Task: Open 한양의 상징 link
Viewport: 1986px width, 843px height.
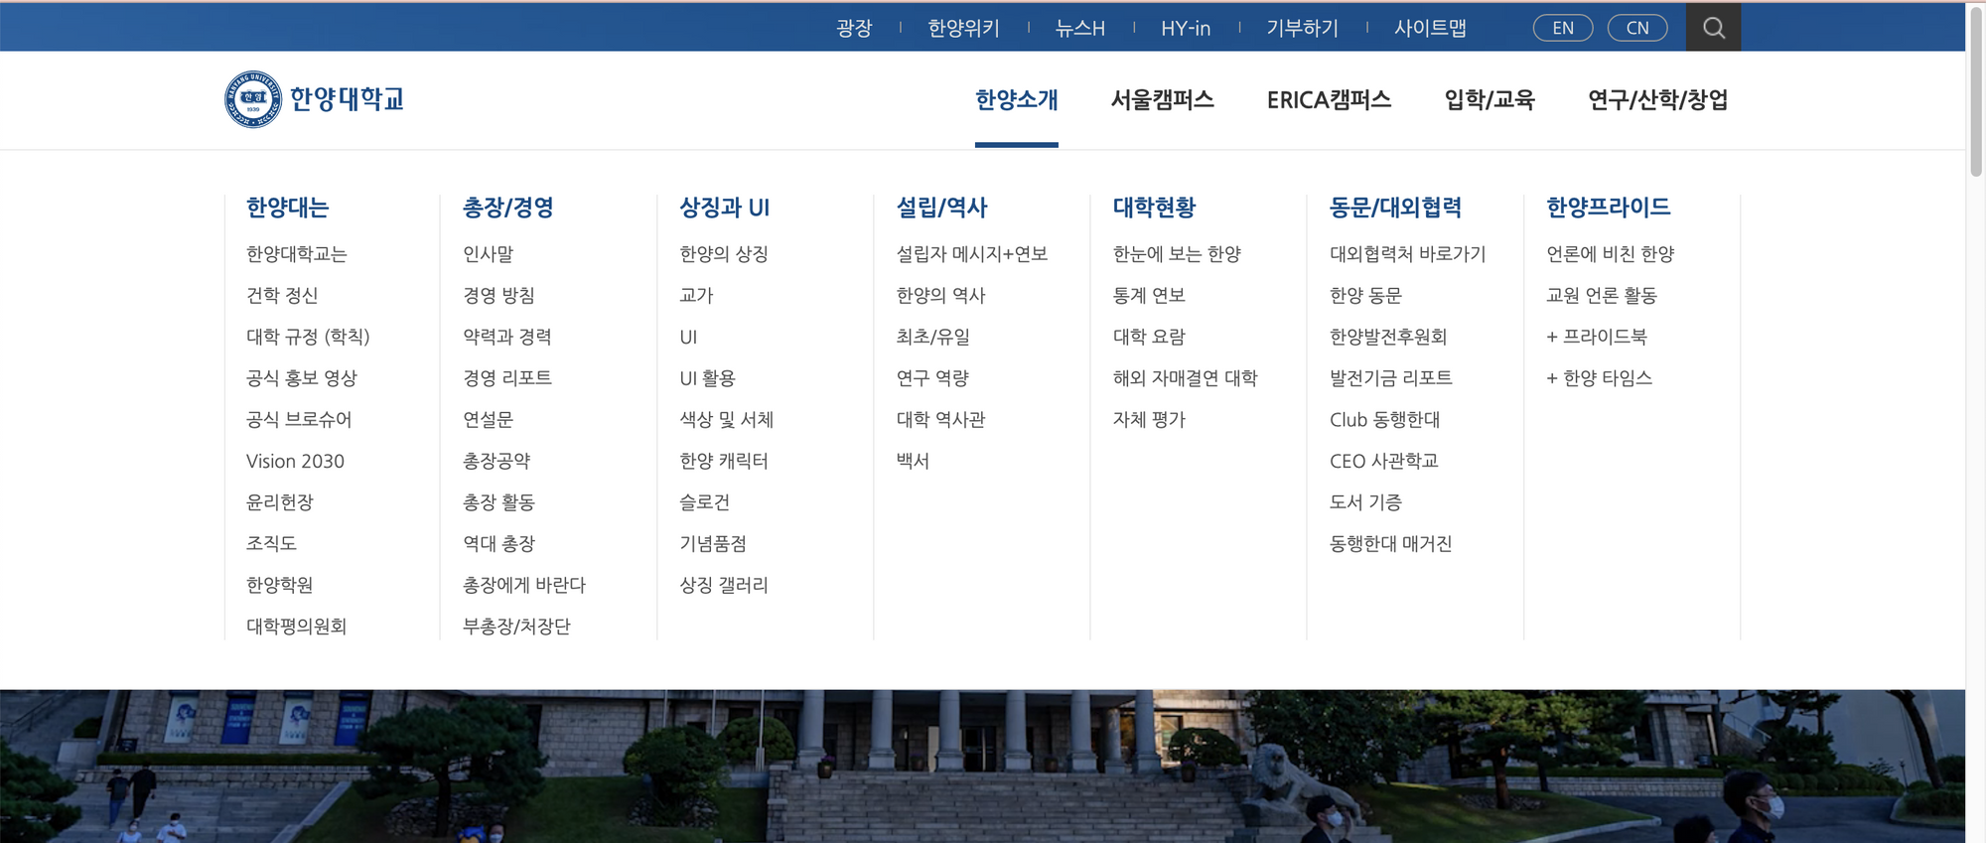Action: 724,254
